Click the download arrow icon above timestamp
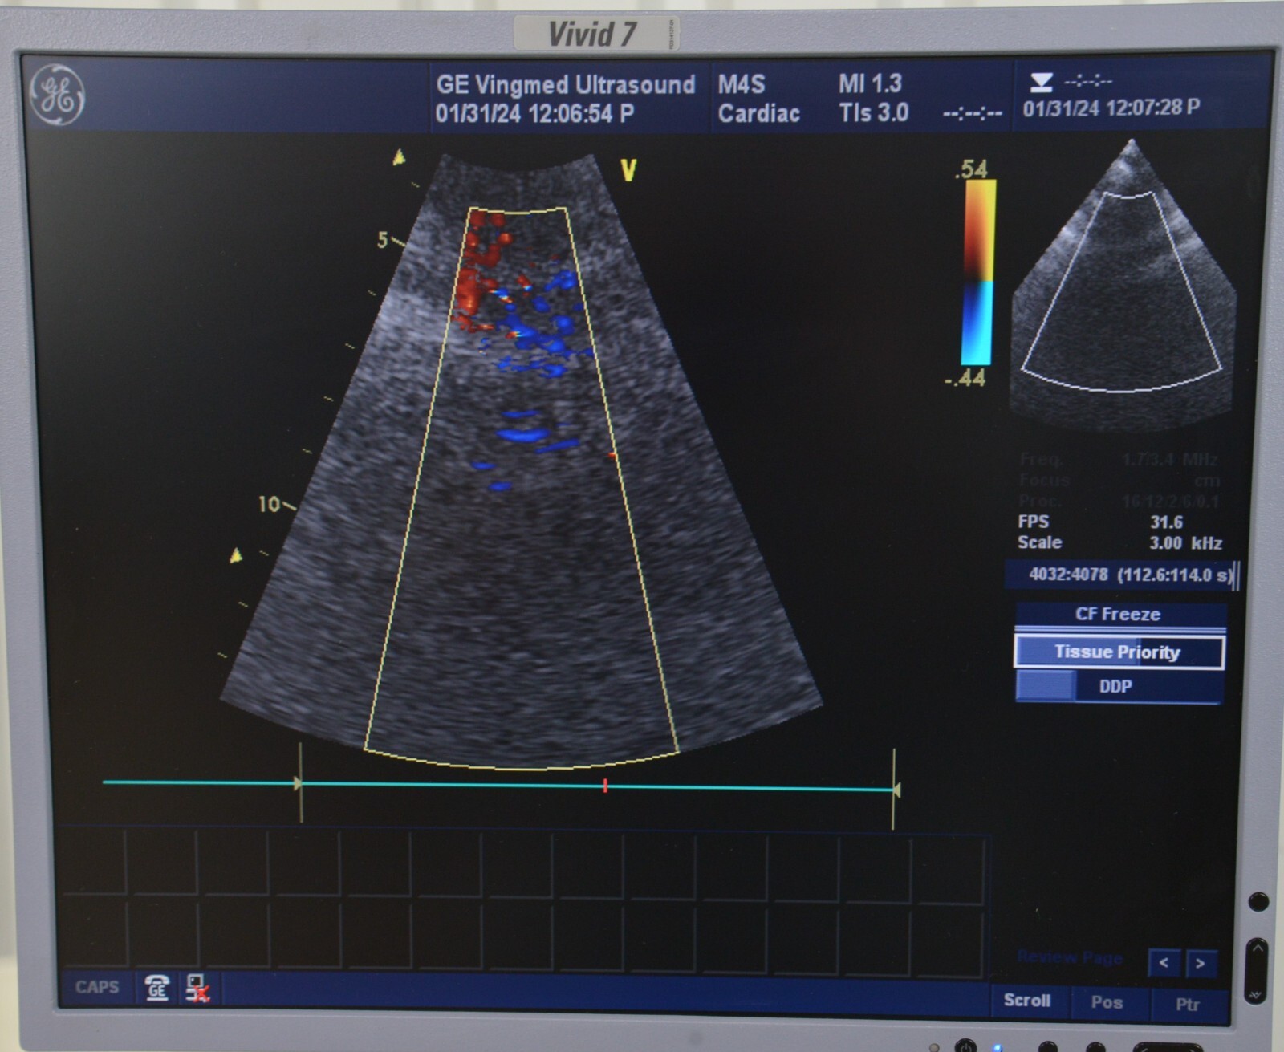The image size is (1284, 1052). tap(1041, 82)
